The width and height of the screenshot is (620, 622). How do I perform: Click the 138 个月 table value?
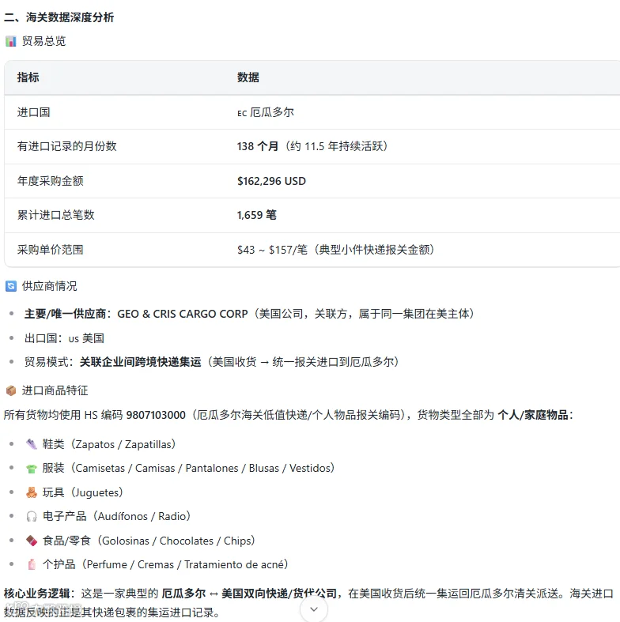coord(258,146)
